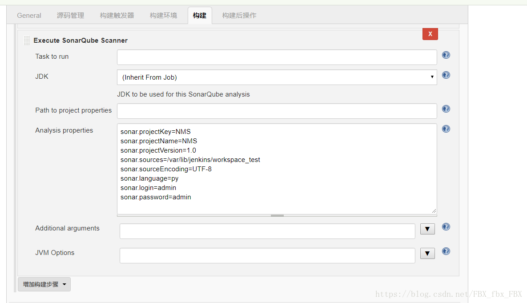Switch to the 构建环境 tab
Viewport: 527px width, 303px height.
[163, 16]
